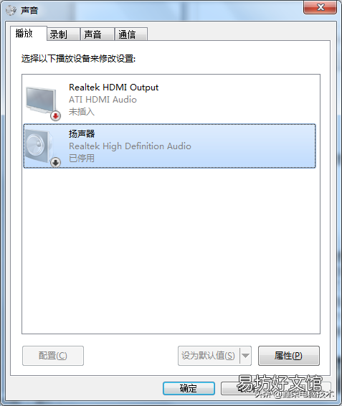Click the 配置(C) configure button
This screenshot has height=406, width=342.
pos(53,356)
